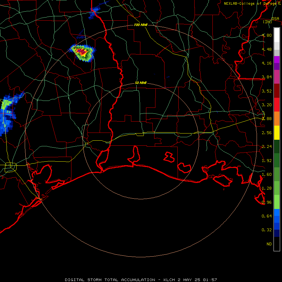Click the ND legend label
Viewport: 282px width, 282px height.
coord(269,244)
